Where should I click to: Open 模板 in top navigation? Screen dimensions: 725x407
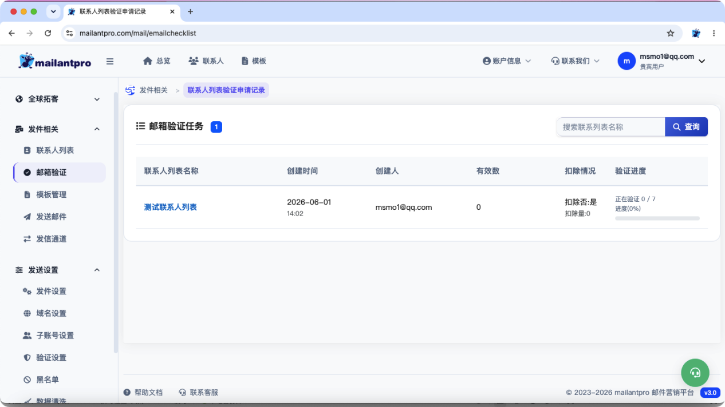tap(254, 61)
